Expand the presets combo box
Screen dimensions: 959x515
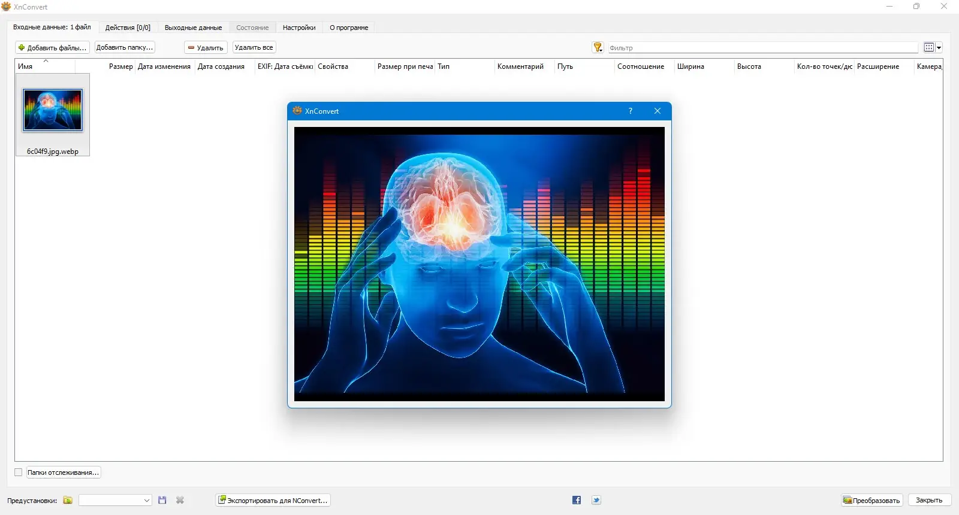coord(115,500)
